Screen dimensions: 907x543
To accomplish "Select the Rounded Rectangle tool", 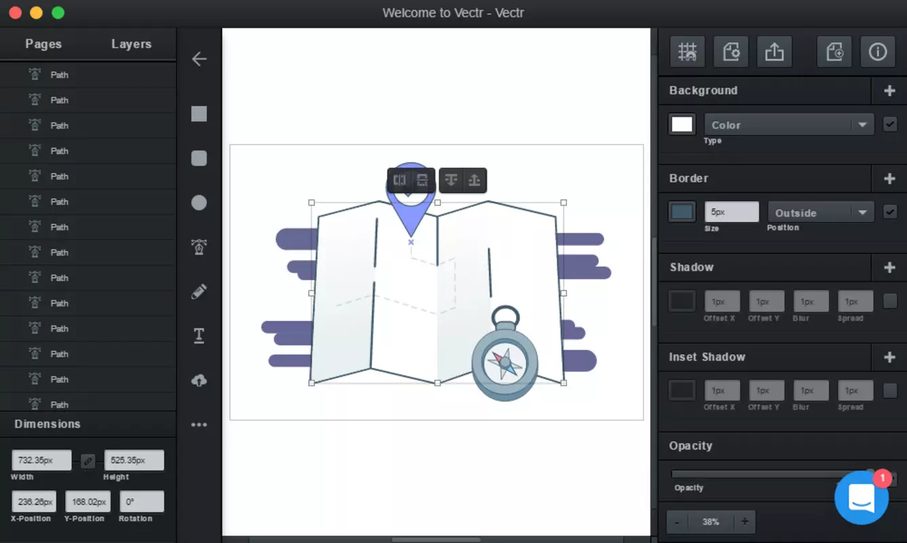I will [199, 158].
